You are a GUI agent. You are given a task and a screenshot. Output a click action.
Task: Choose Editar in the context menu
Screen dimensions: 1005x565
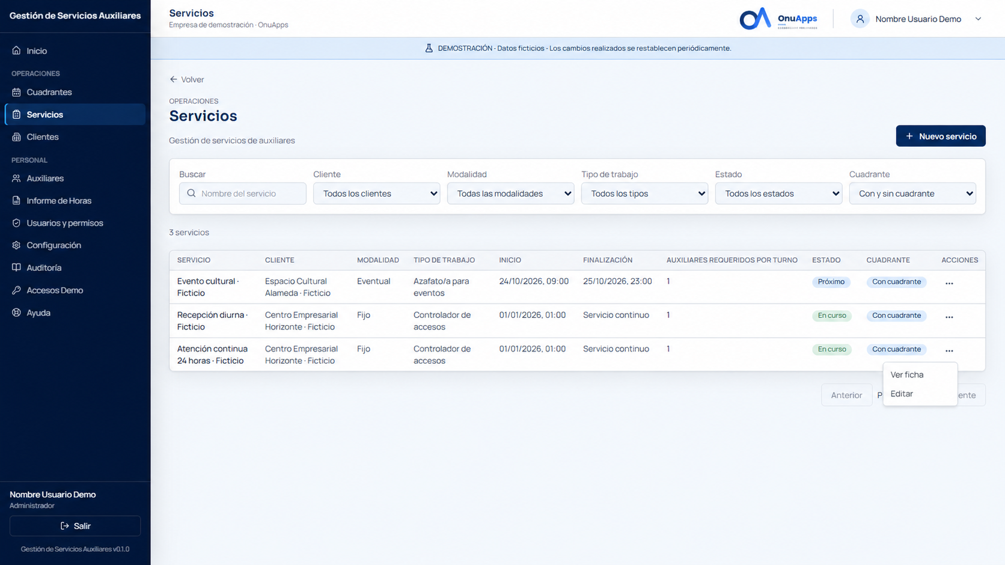[920, 394]
